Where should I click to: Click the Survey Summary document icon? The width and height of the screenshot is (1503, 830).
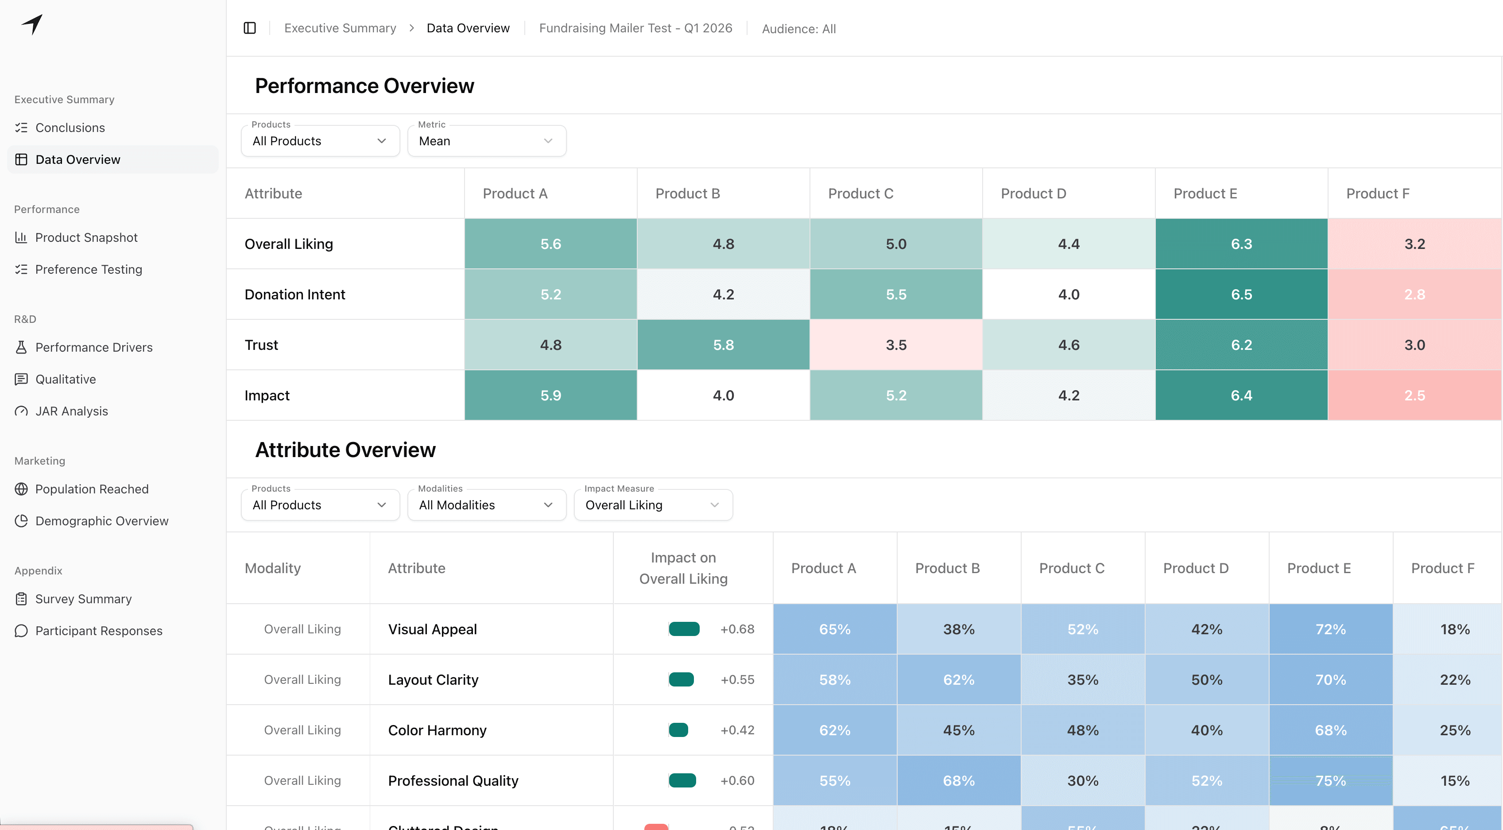(x=22, y=598)
